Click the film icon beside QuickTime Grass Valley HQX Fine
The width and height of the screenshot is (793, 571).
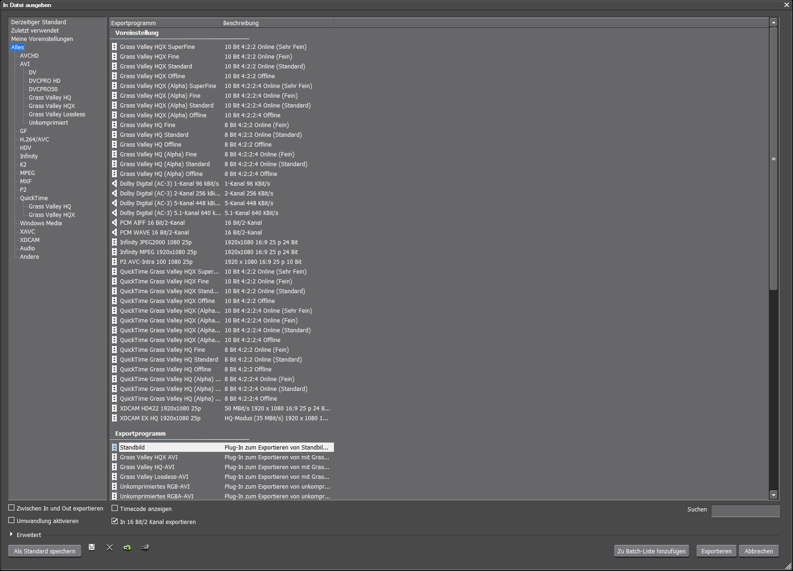[114, 281]
